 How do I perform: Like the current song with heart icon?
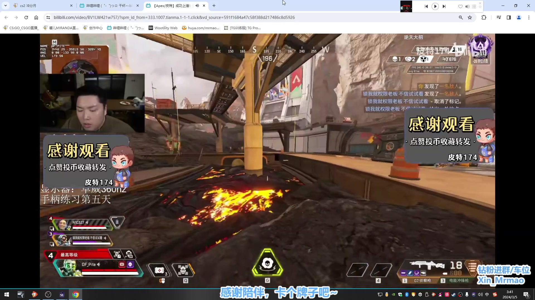[460, 6]
